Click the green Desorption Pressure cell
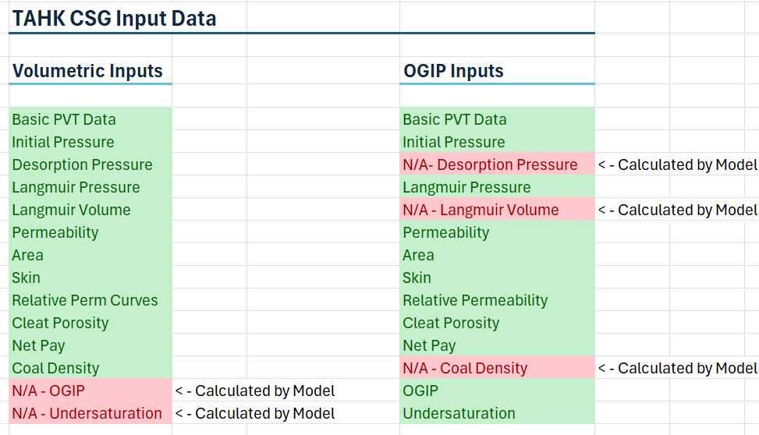Image resolution: width=759 pixels, height=435 pixels. click(x=82, y=164)
